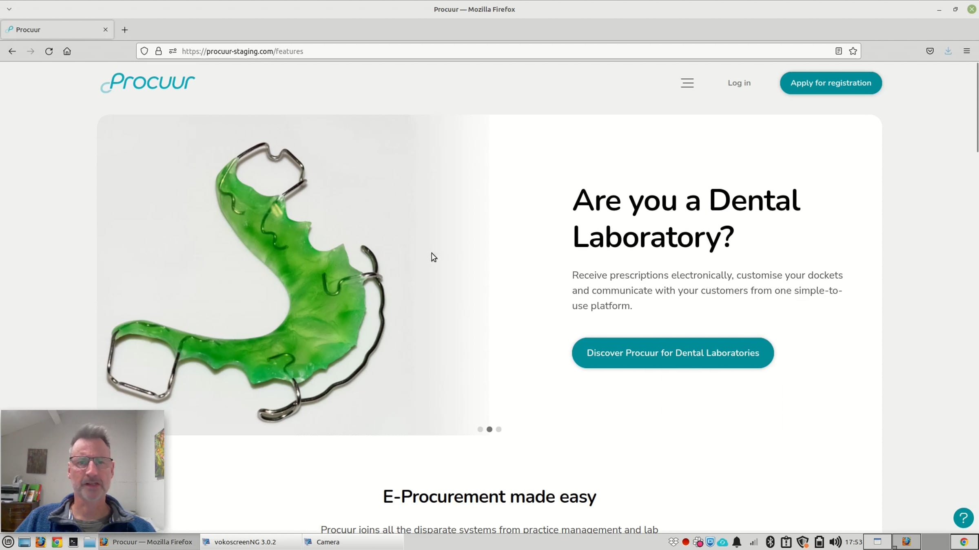Bookmark this page with the star icon

click(853, 51)
